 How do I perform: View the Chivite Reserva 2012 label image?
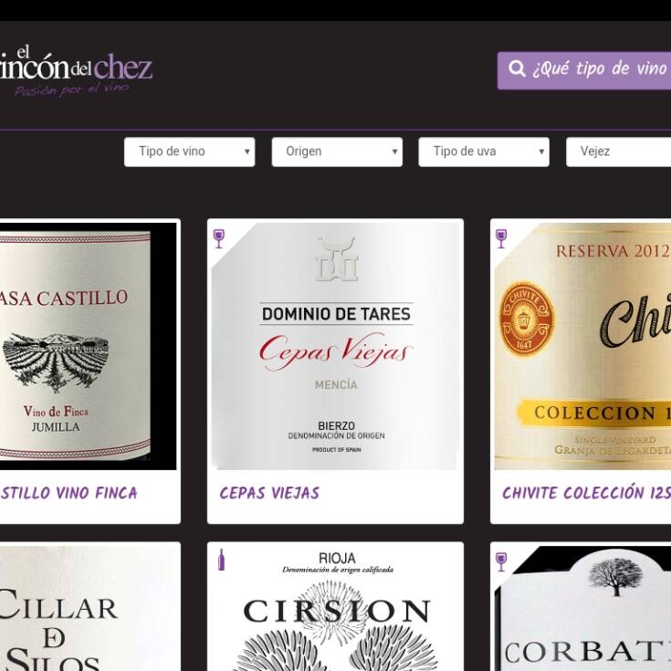coord(582,346)
